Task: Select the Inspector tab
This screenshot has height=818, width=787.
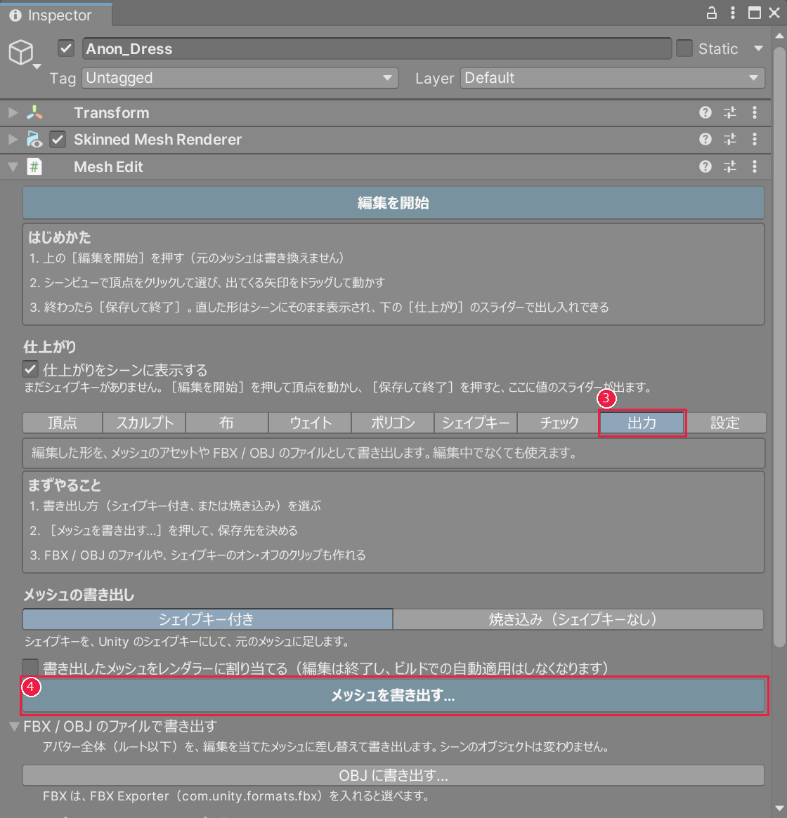Action: pos(56,15)
